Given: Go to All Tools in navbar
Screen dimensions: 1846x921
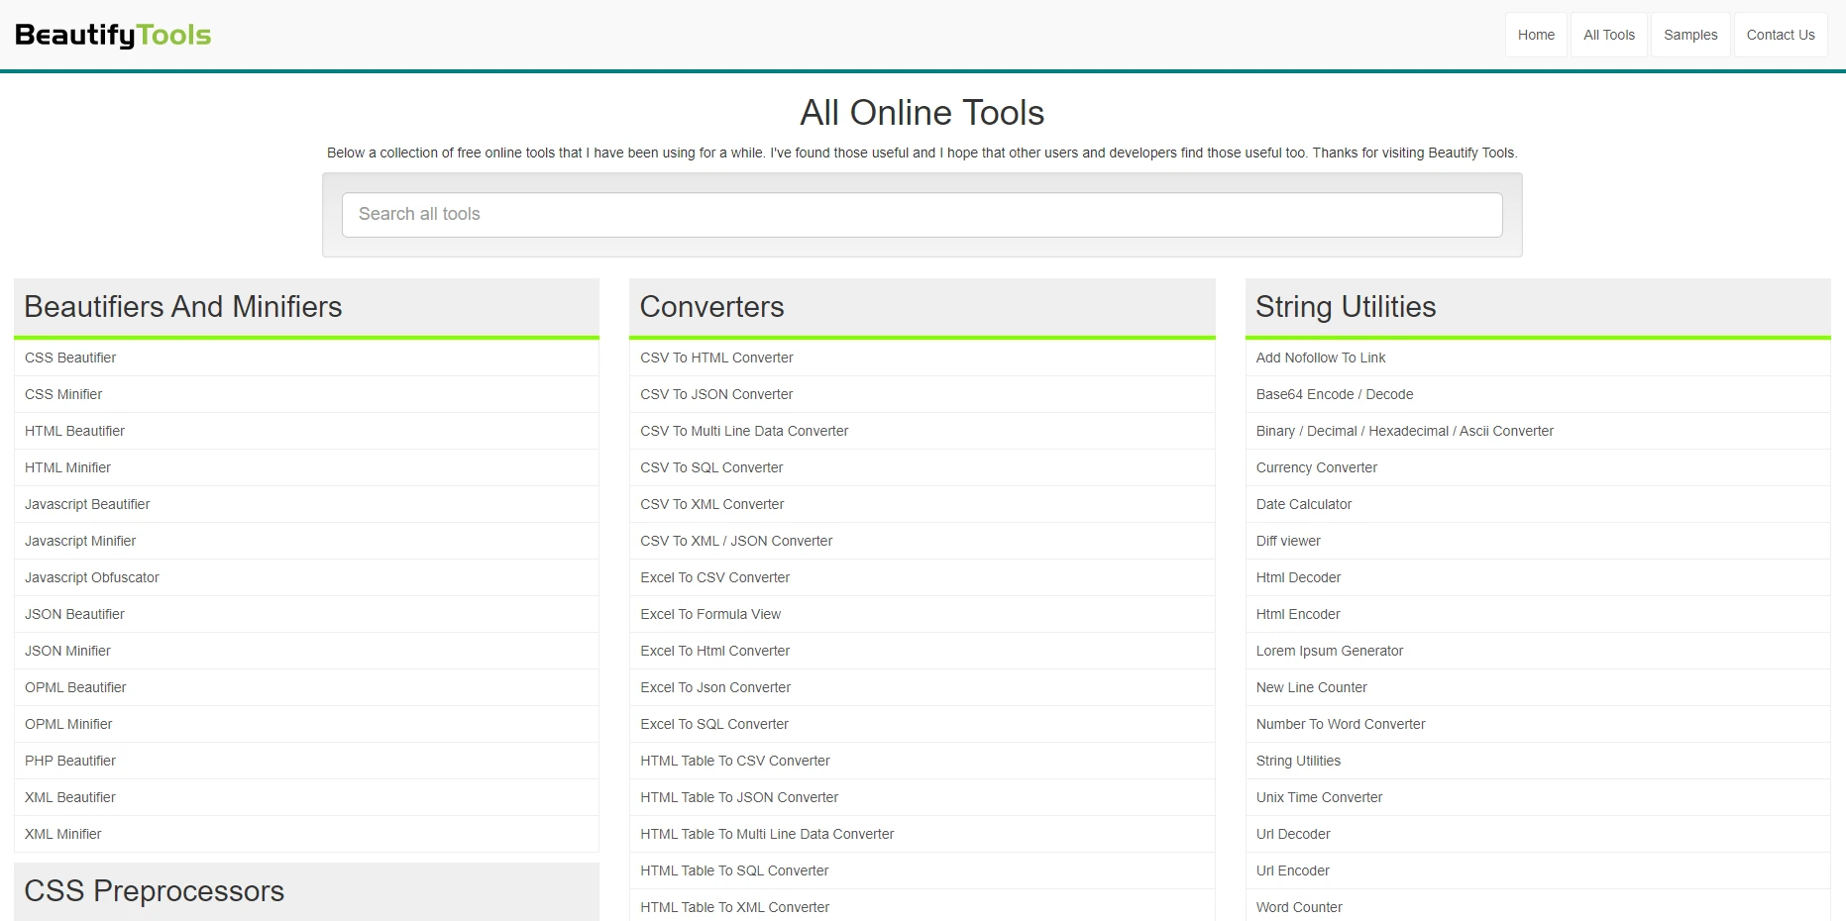Looking at the screenshot, I should pyautogui.click(x=1608, y=35).
